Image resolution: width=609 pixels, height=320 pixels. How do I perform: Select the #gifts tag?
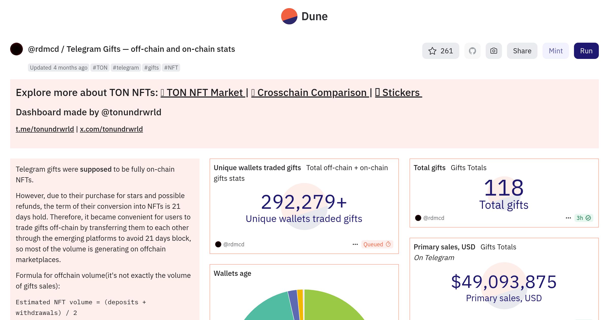click(151, 68)
